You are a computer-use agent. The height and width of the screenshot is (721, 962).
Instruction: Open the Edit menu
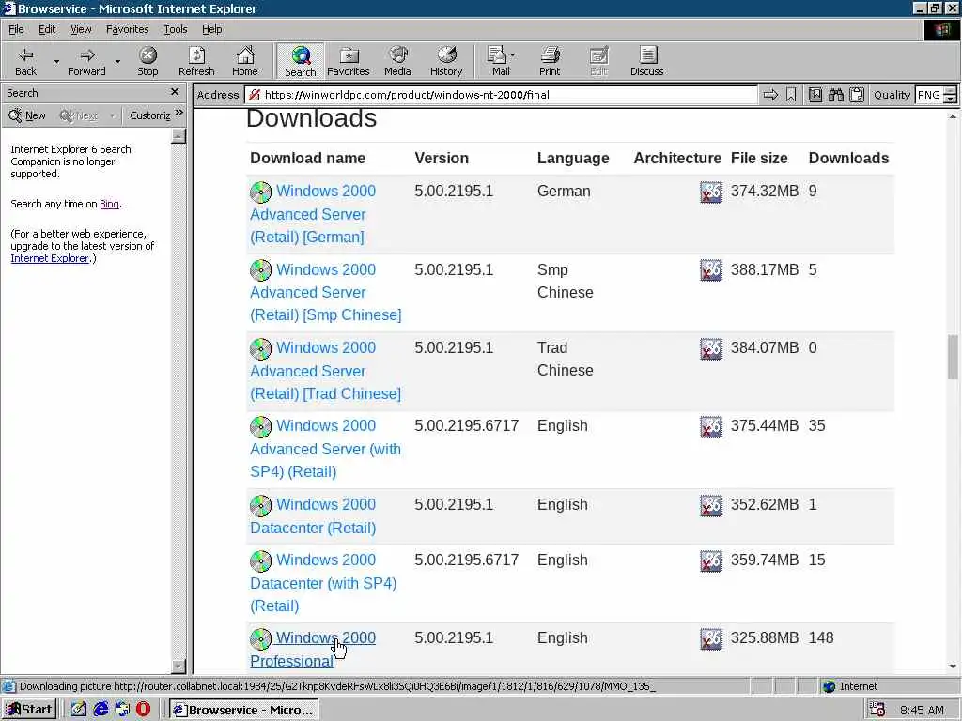47,29
